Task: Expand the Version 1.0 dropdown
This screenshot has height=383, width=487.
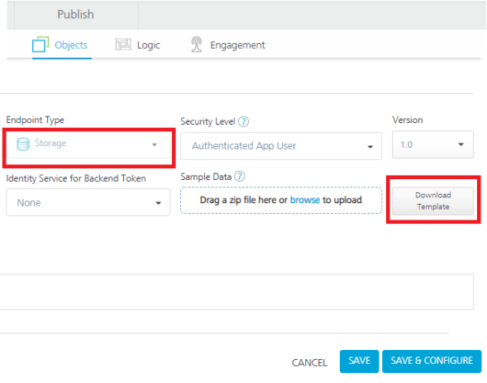Action: [x=432, y=144]
